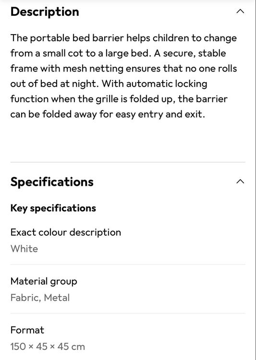Image resolution: width=256 pixels, height=360 pixels.
Task: Click the text 'automatic locking' in description
Action: (167, 84)
